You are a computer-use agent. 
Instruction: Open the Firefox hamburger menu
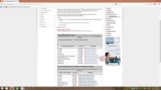[x=159, y=4]
